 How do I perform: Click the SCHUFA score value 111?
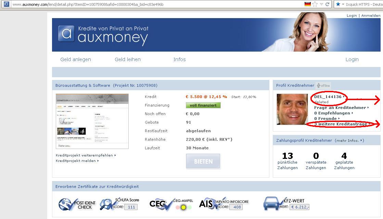click(131, 207)
